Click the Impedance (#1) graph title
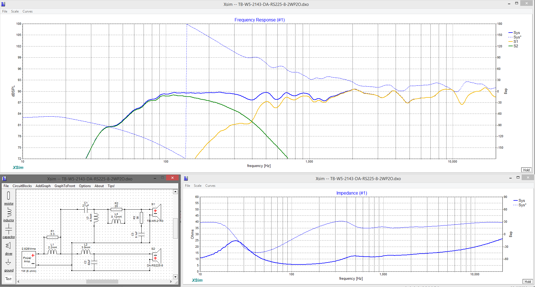 pos(352,193)
